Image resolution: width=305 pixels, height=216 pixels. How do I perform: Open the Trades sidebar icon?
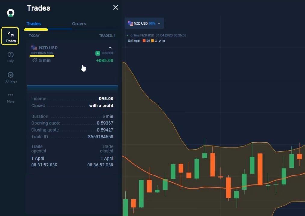tap(10, 36)
